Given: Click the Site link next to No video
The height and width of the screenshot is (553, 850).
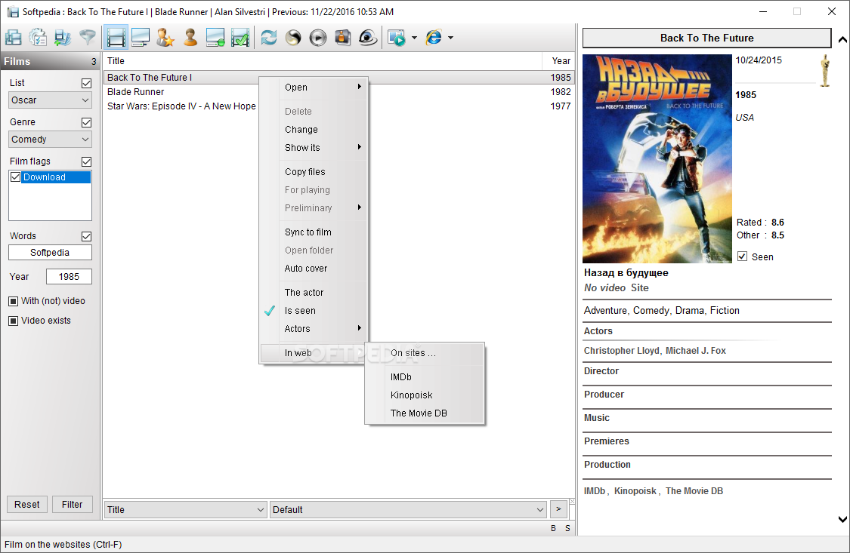Looking at the screenshot, I should coord(640,288).
